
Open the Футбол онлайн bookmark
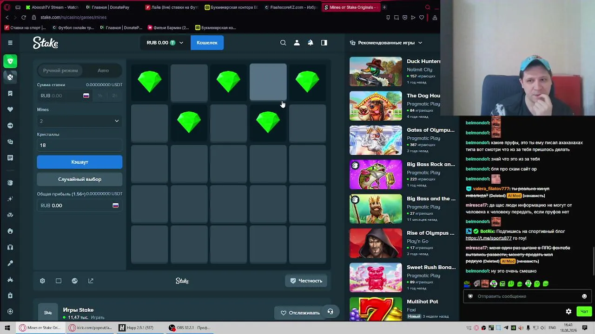[x=73, y=28]
